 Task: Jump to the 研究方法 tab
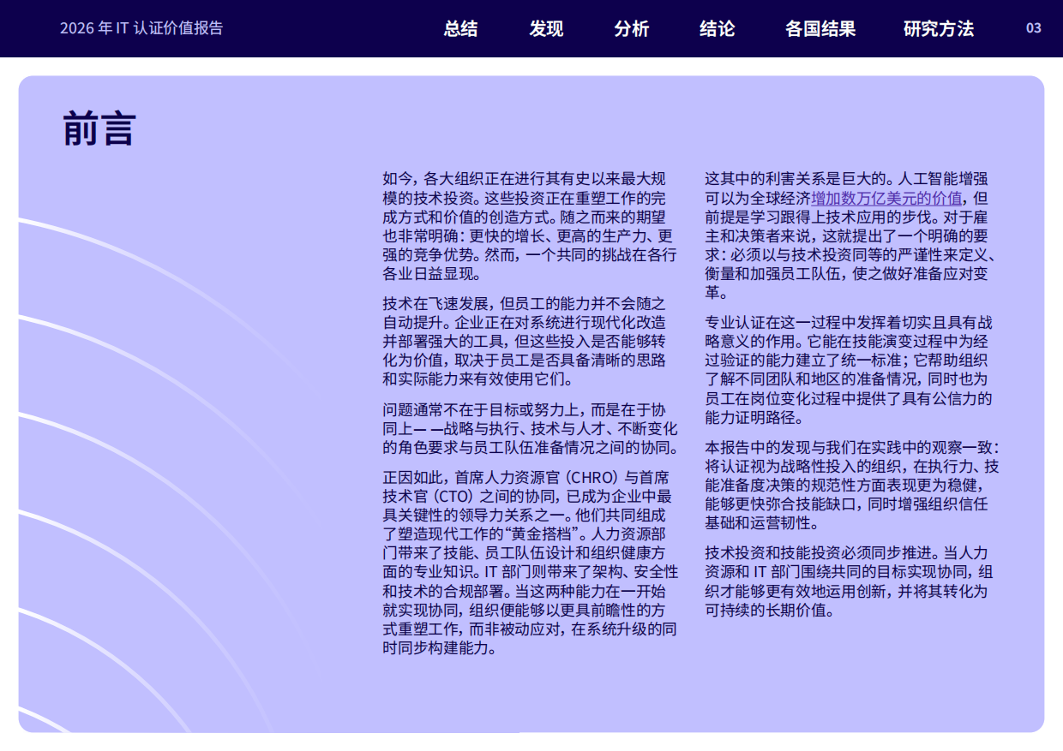pos(939,28)
